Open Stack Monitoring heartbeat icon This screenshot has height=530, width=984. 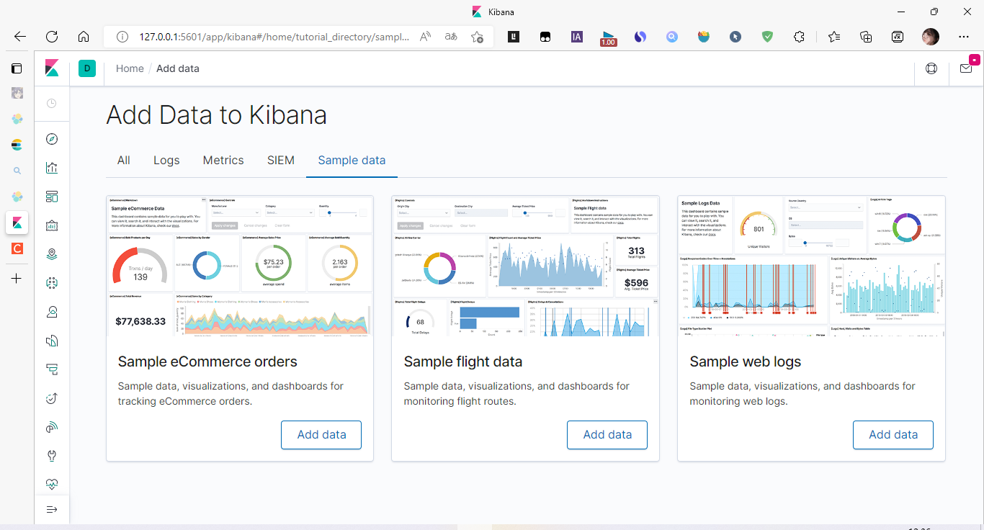(52, 484)
